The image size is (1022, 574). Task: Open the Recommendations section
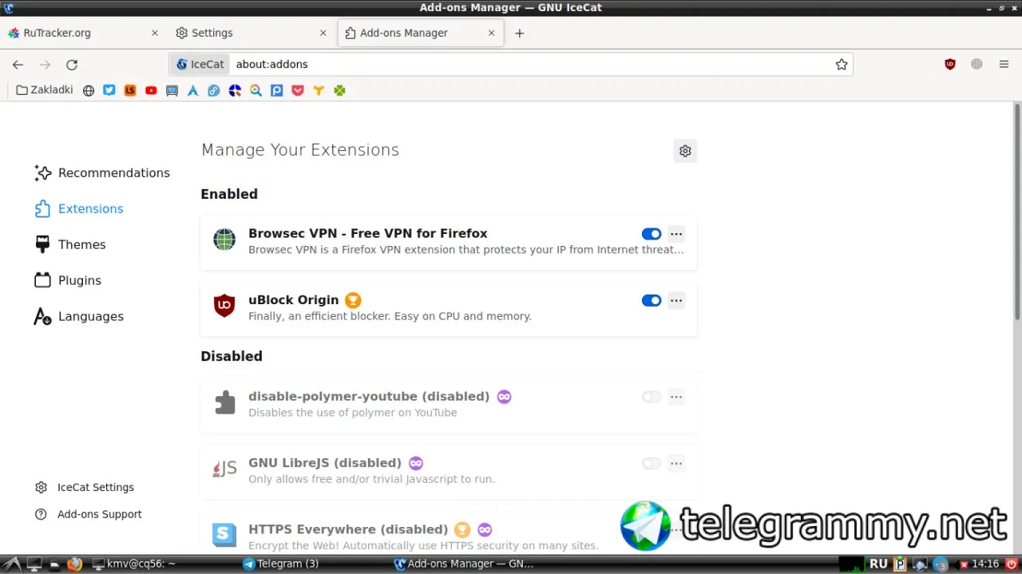[102, 173]
